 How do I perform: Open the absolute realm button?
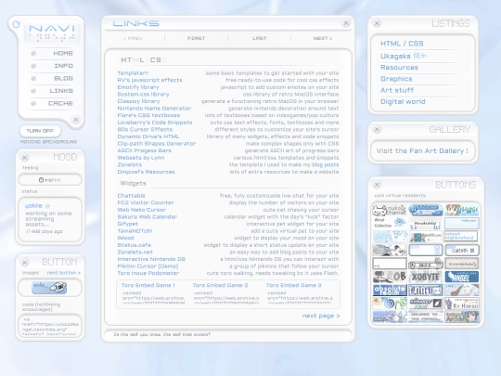[x=389, y=290]
